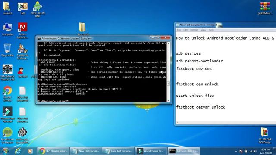
Task: Open the FRP Hijacker desktop shortcut
Action: click(7, 136)
